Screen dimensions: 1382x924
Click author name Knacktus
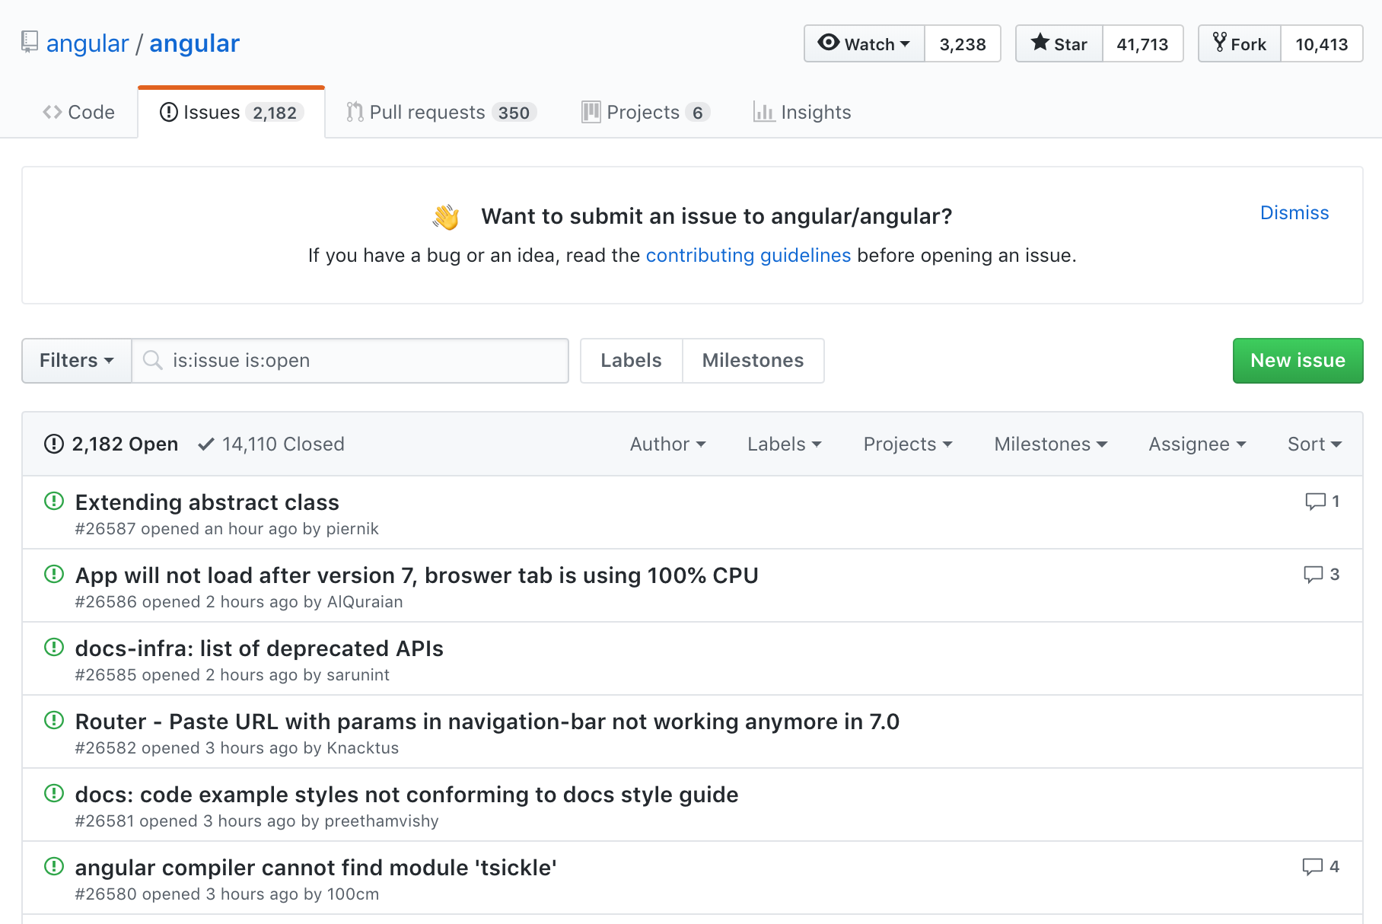(x=363, y=748)
